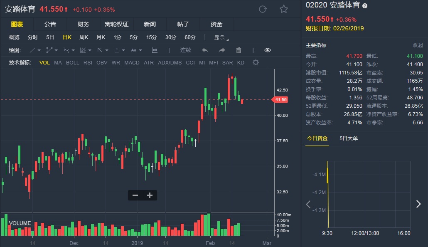Redo the drawing action

coord(222,50)
